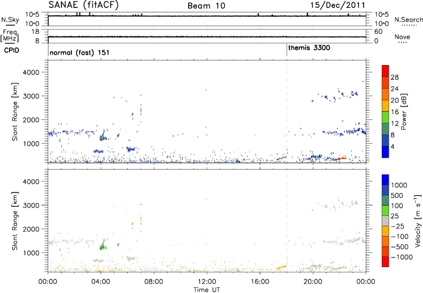The height and width of the screenshot is (293, 423).
Task: Click the light green 12-16 dB Power colorbar segment
Action: (x=385, y=117)
